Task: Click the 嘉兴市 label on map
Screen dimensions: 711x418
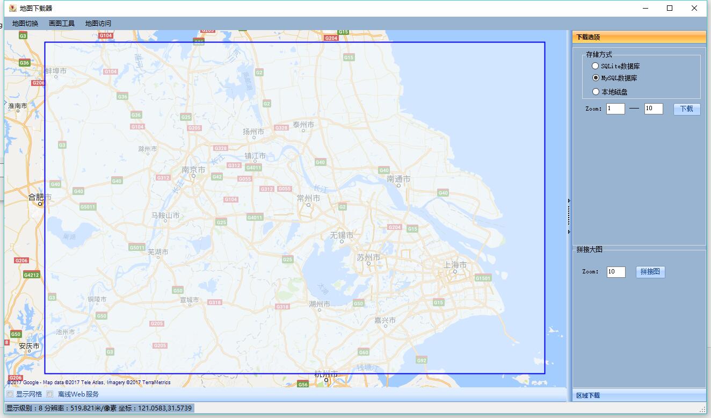Action: point(385,320)
